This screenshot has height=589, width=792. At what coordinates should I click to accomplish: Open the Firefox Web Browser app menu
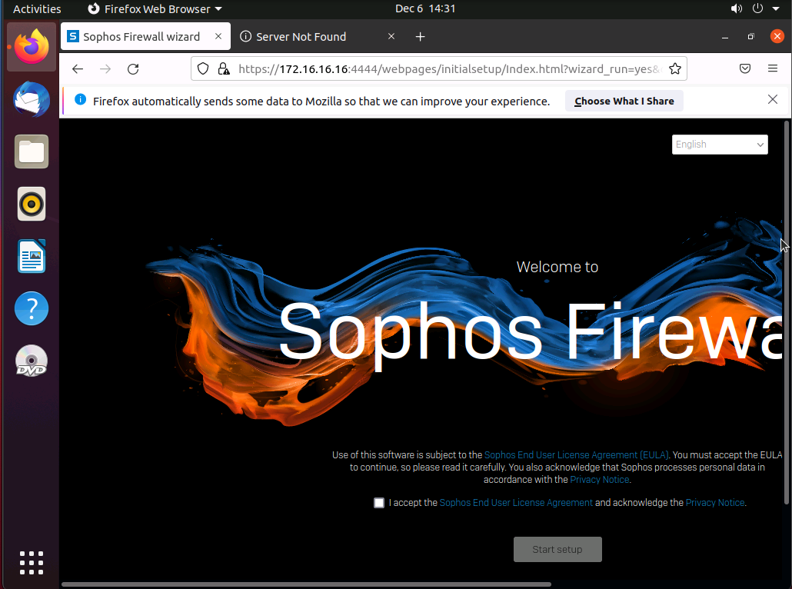click(x=155, y=9)
